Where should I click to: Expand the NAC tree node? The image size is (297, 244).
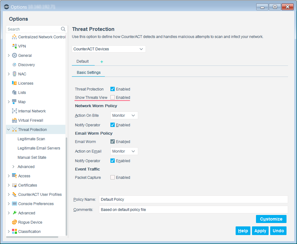(9, 74)
